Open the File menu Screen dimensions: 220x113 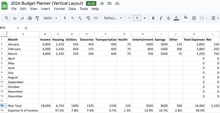[x=14, y=9]
